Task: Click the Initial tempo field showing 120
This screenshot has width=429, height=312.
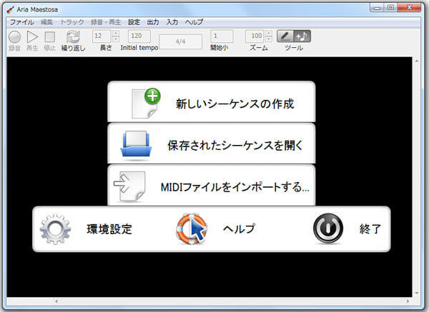Action: point(139,36)
